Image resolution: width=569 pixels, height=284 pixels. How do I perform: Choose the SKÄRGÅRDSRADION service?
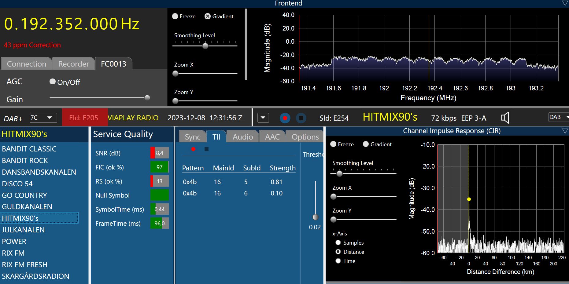[35, 276]
